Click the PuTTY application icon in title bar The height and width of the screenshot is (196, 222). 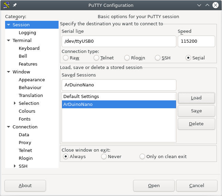coord(6,5)
